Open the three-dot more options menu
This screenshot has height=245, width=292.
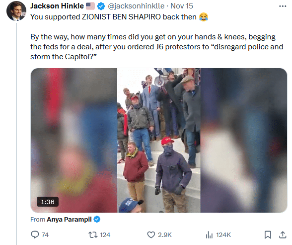click(283, 6)
